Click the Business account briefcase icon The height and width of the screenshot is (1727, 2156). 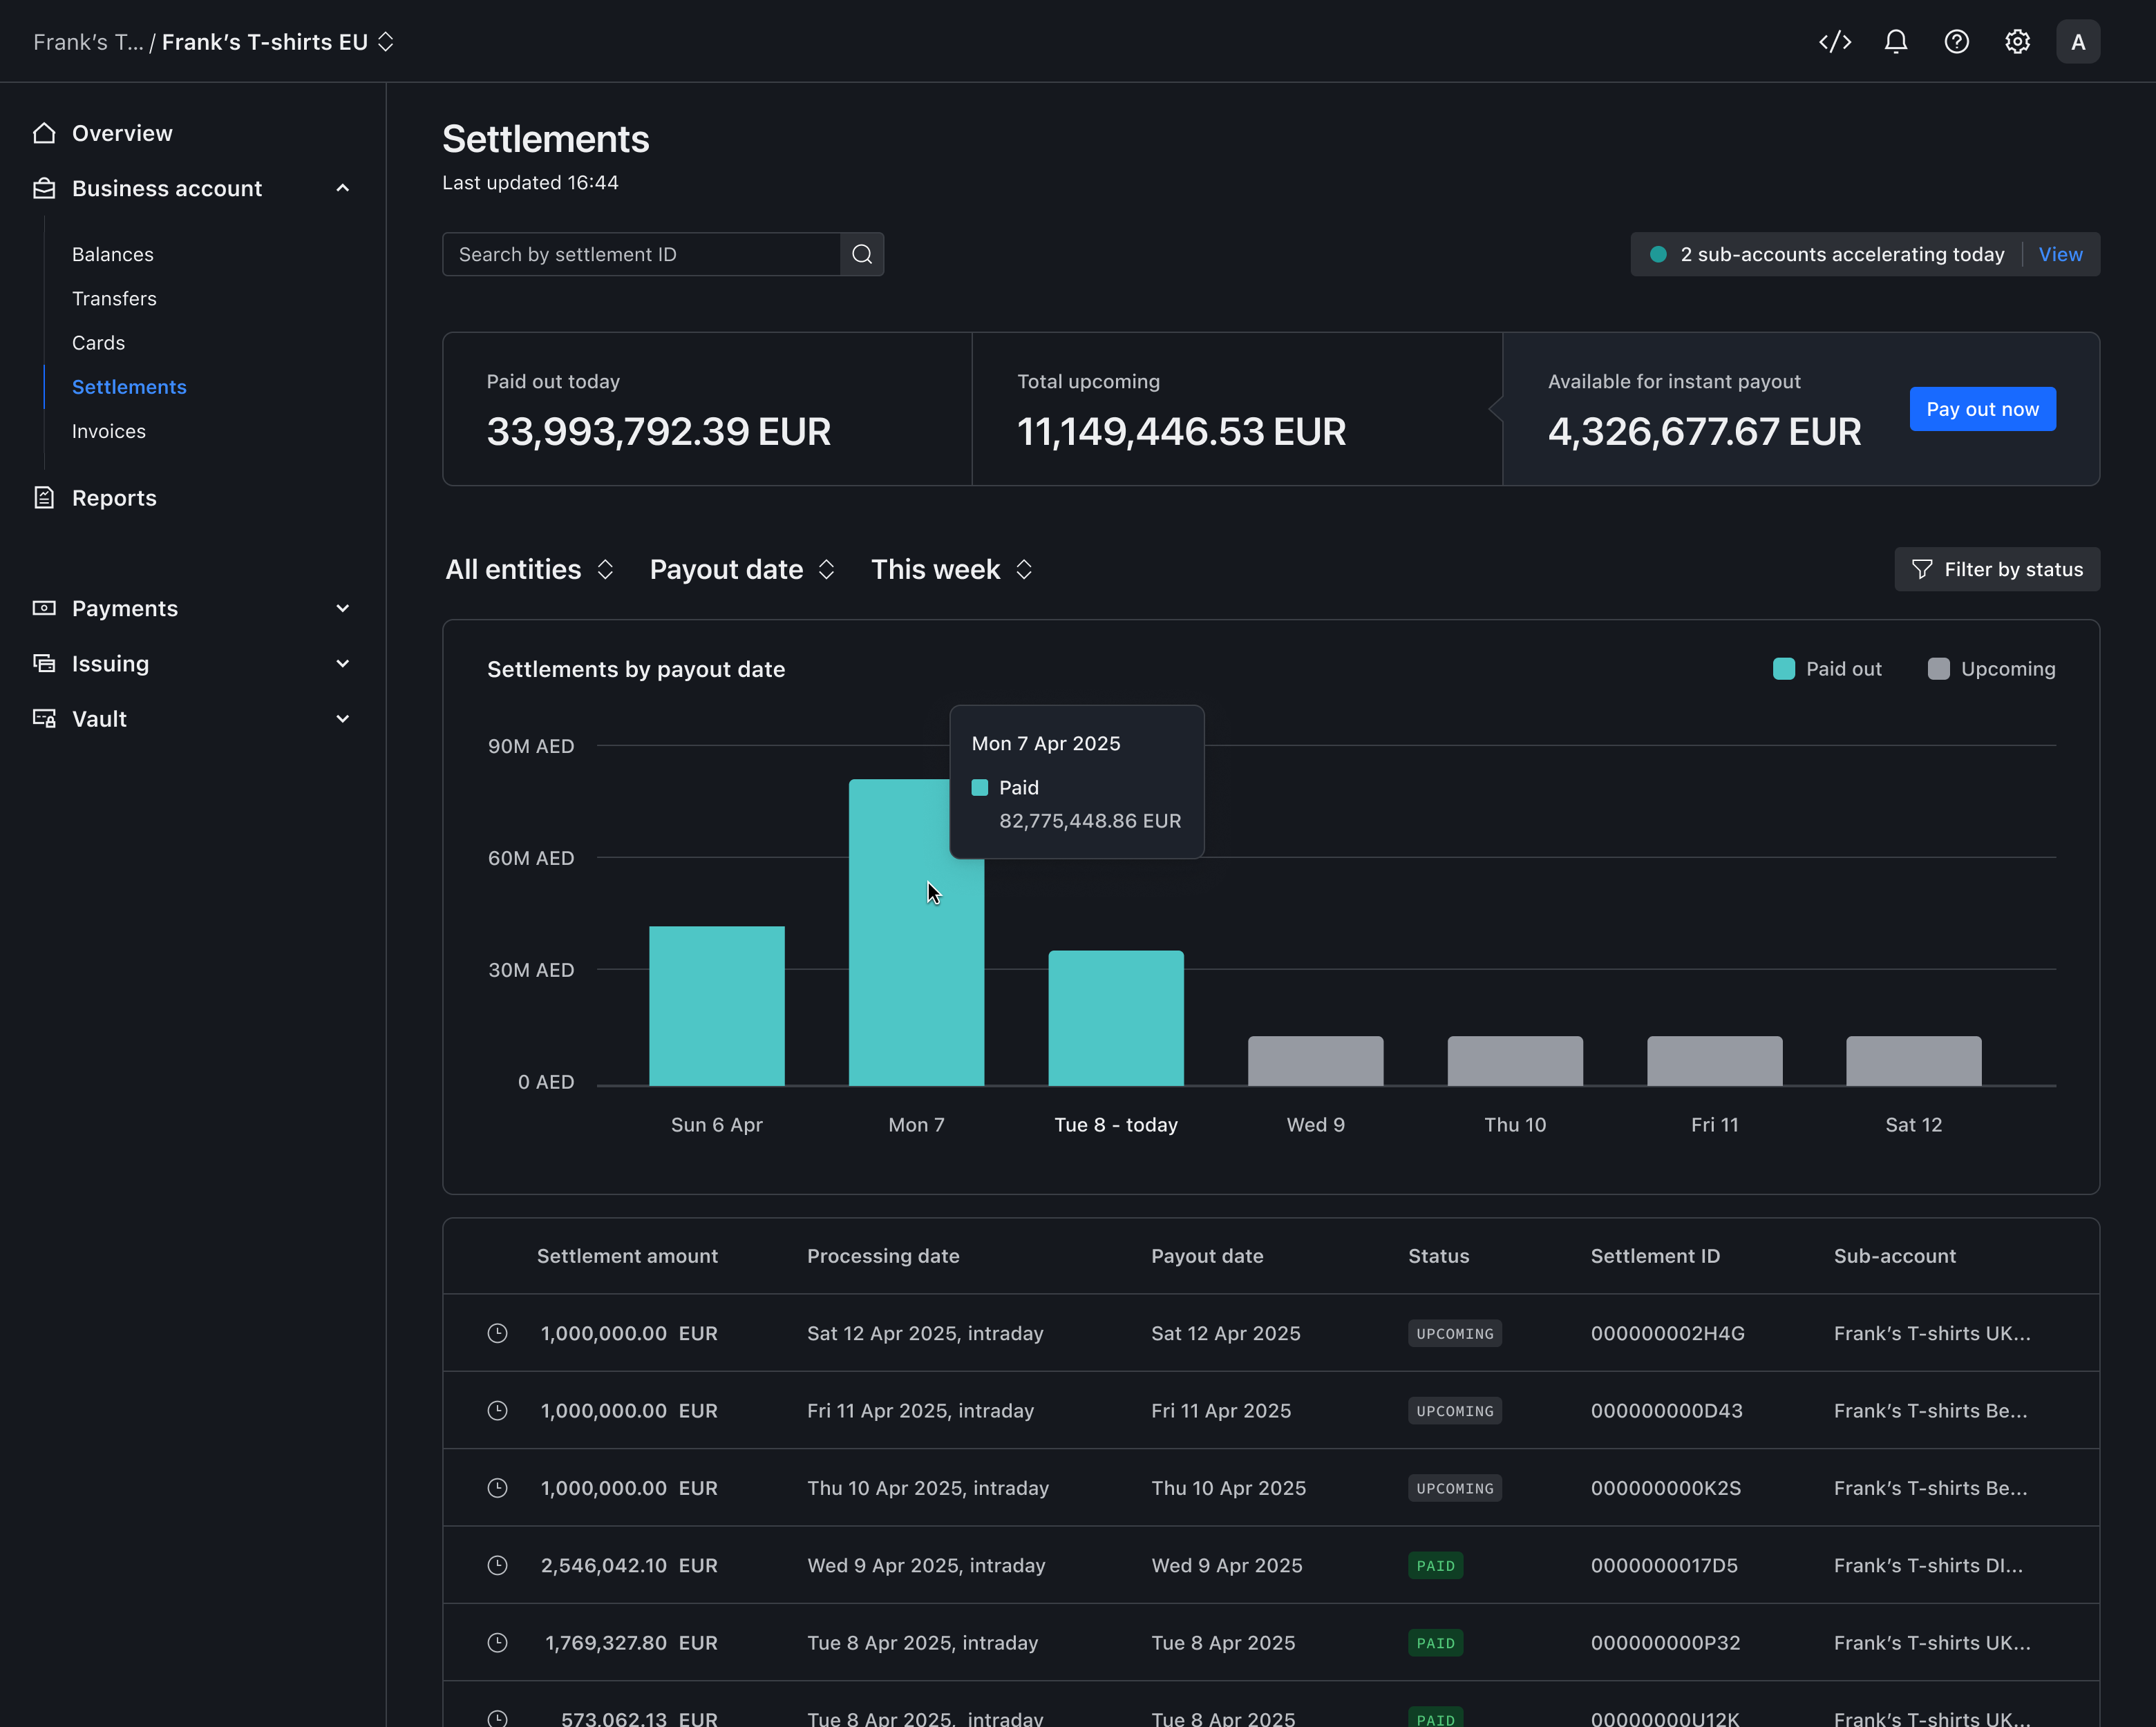pos(44,188)
